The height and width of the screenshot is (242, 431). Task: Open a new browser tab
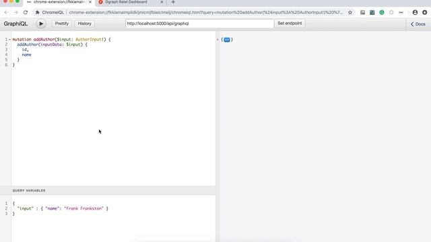pyautogui.click(x=173, y=2)
